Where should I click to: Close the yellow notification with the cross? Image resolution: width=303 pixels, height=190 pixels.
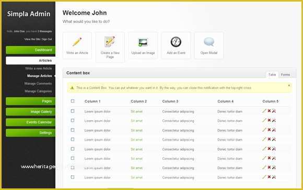289,85
